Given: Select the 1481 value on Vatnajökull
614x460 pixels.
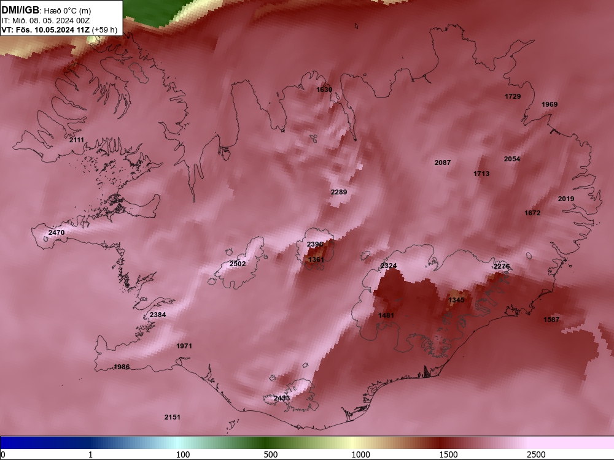Looking at the screenshot, I should (386, 315).
